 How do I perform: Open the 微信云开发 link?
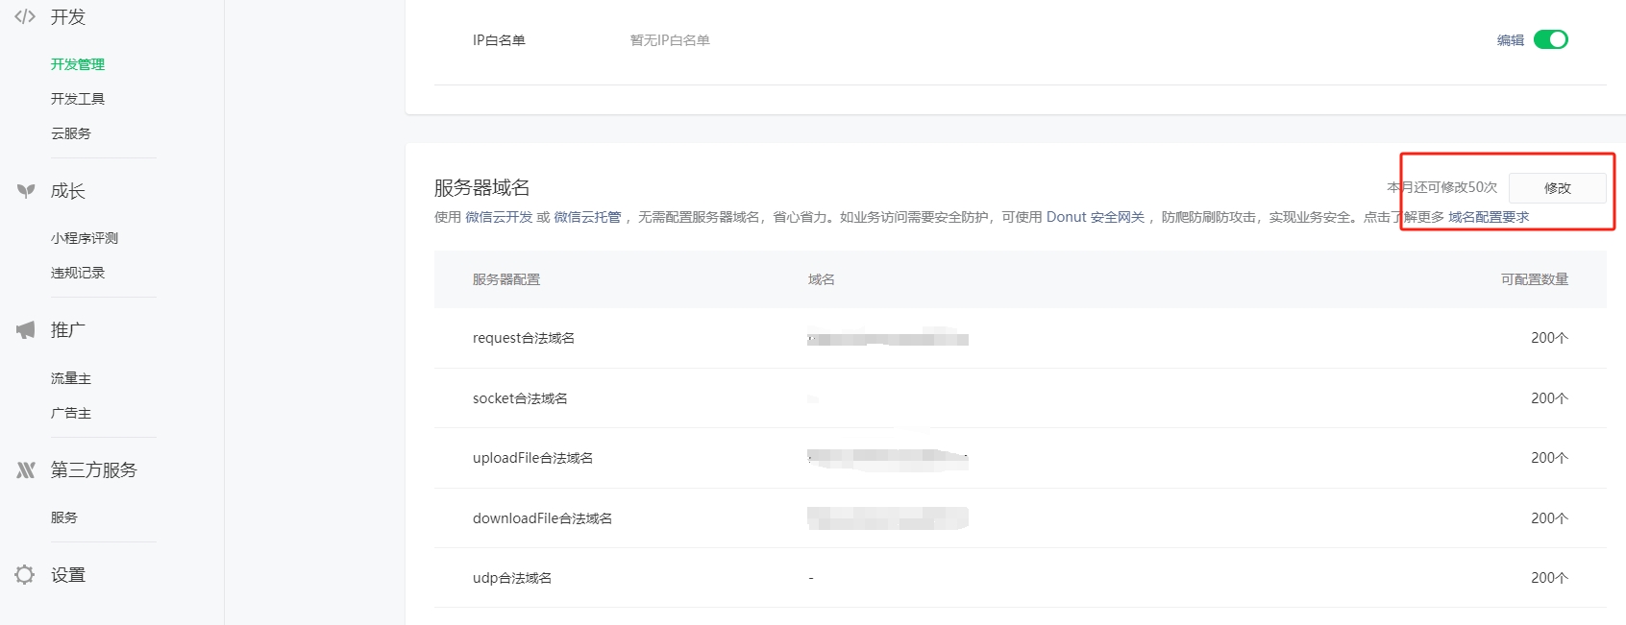point(499,217)
